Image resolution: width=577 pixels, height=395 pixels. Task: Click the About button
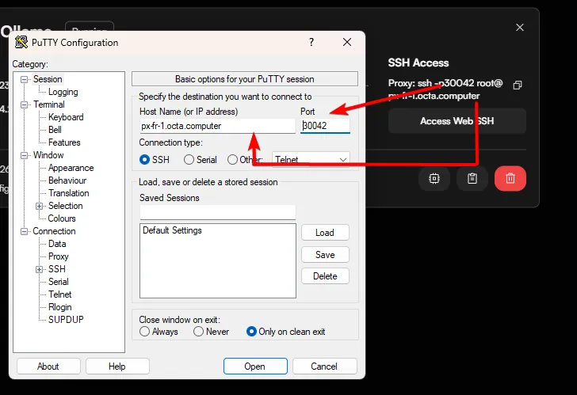(48, 367)
